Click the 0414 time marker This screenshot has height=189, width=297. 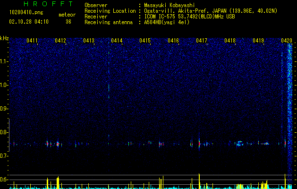pyautogui.click(x=117, y=41)
